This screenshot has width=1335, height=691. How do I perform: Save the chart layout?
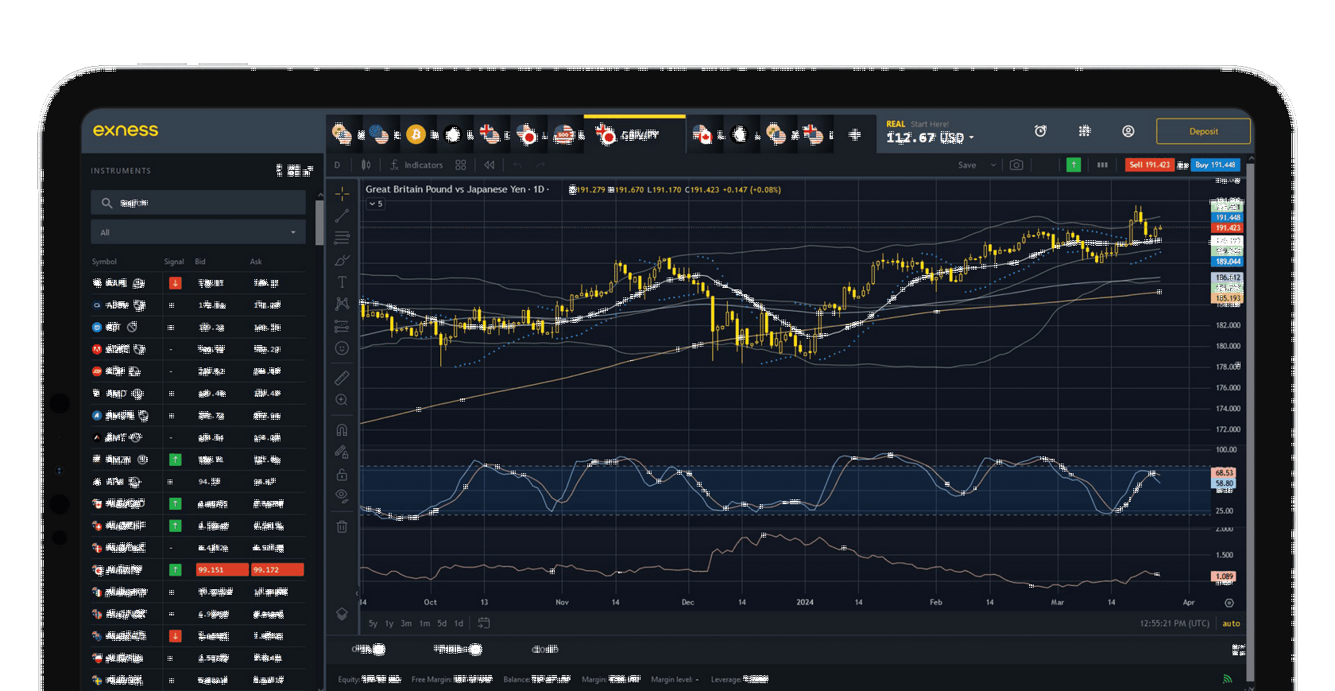pyautogui.click(x=967, y=165)
